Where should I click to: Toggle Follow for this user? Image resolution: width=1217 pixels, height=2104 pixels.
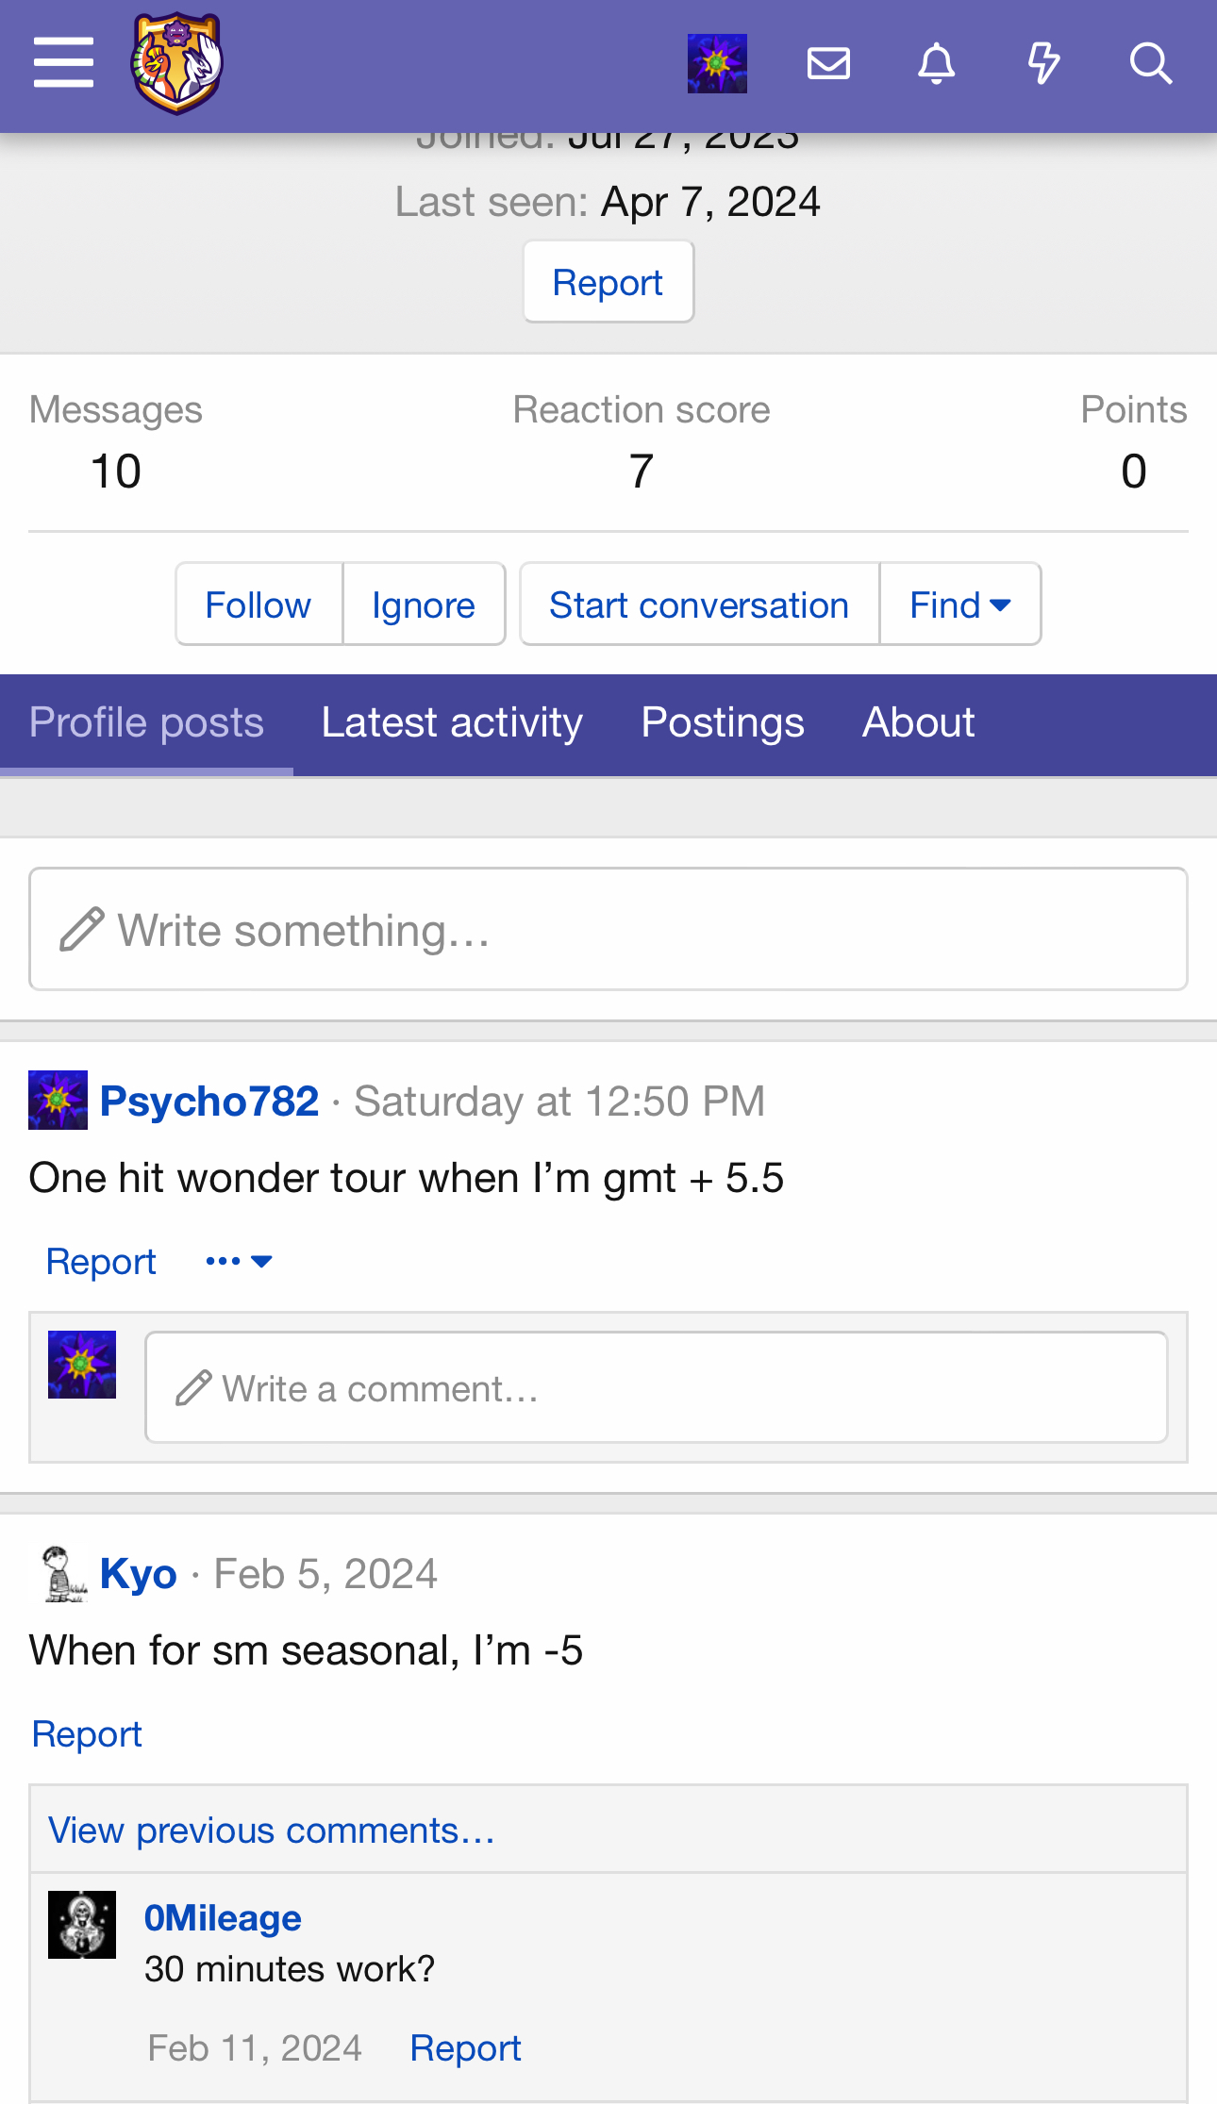tap(258, 605)
